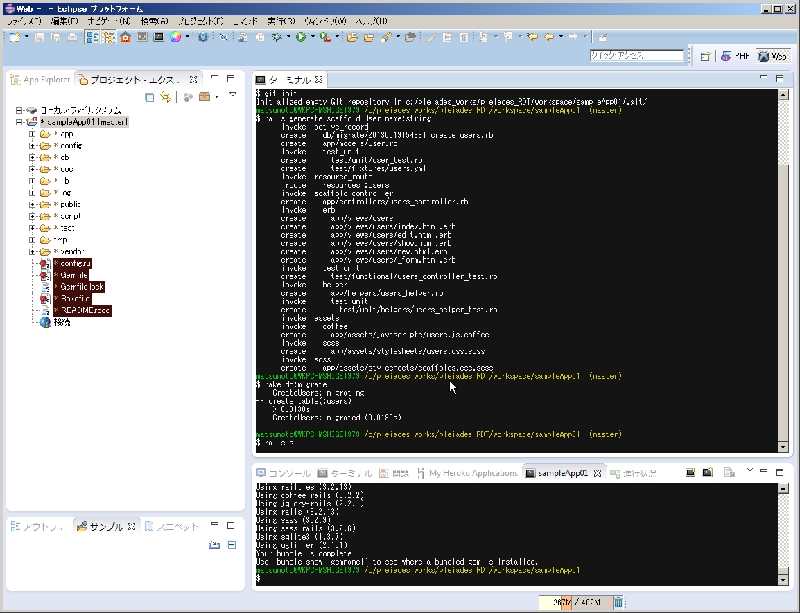Toggle the hierarchy-view toolbar button
Image resolution: width=800 pixels, height=613 pixels.
coord(109,37)
